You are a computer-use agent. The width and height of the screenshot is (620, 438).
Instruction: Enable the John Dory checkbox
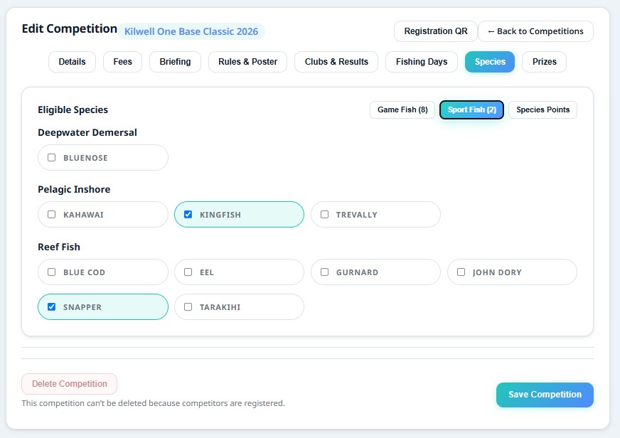coord(461,272)
